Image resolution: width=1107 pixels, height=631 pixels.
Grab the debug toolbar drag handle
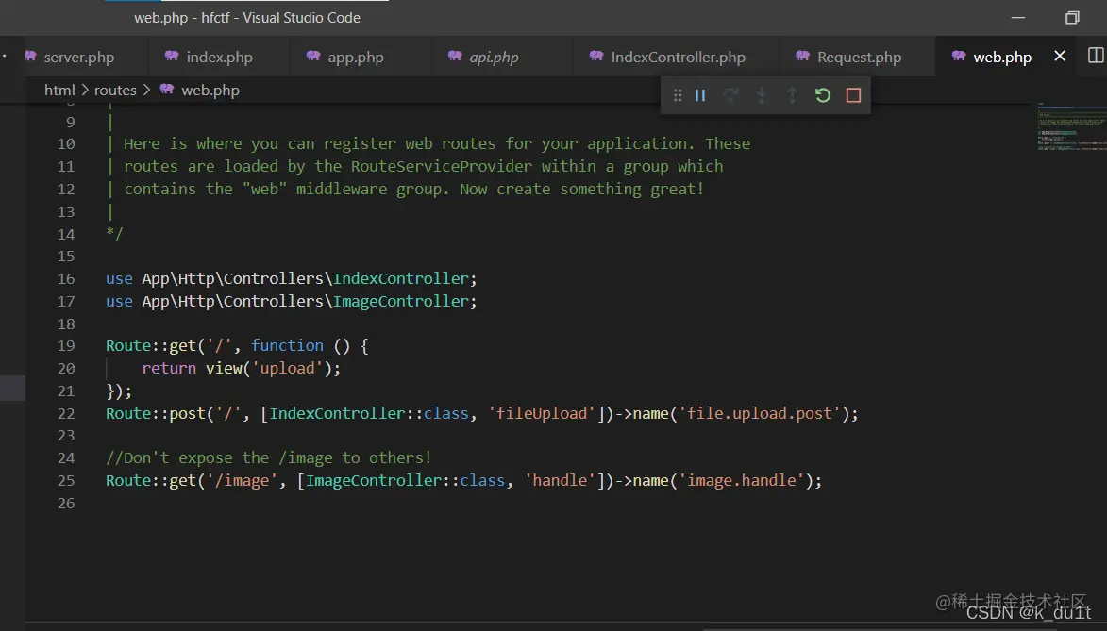pos(677,95)
